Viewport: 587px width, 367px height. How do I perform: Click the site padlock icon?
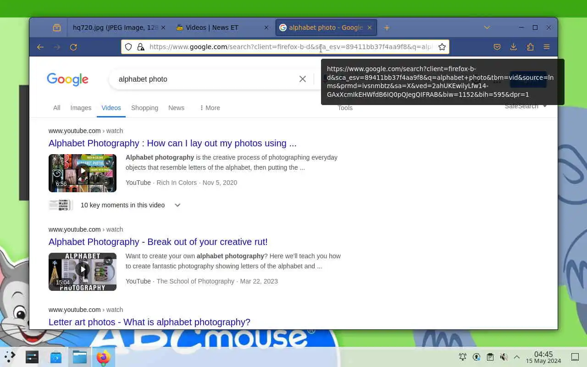pyautogui.click(x=141, y=47)
